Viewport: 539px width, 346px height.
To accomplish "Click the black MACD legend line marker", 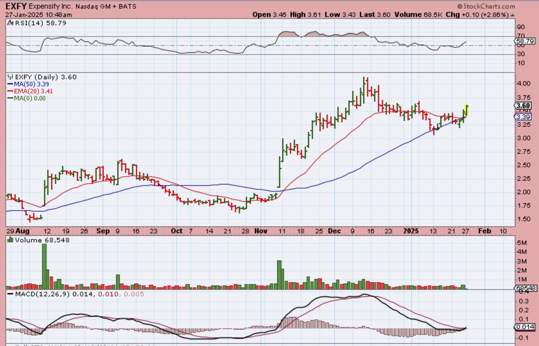I will [x=10, y=294].
